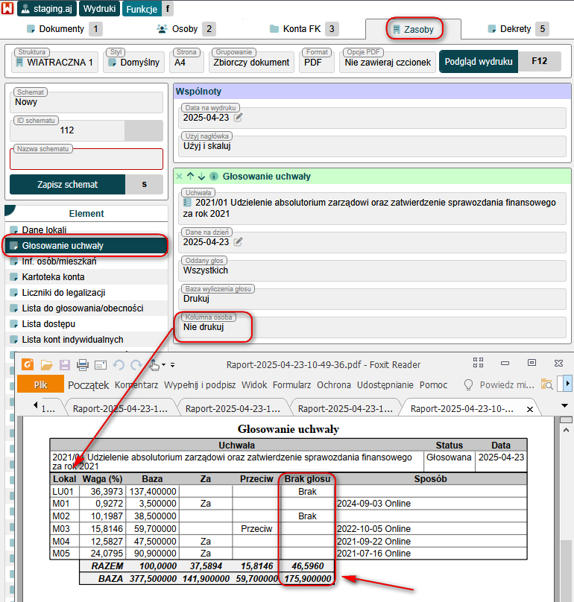Change the Strona A4 setting
This screenshot has width=574, height=602.
click(186, 62)
